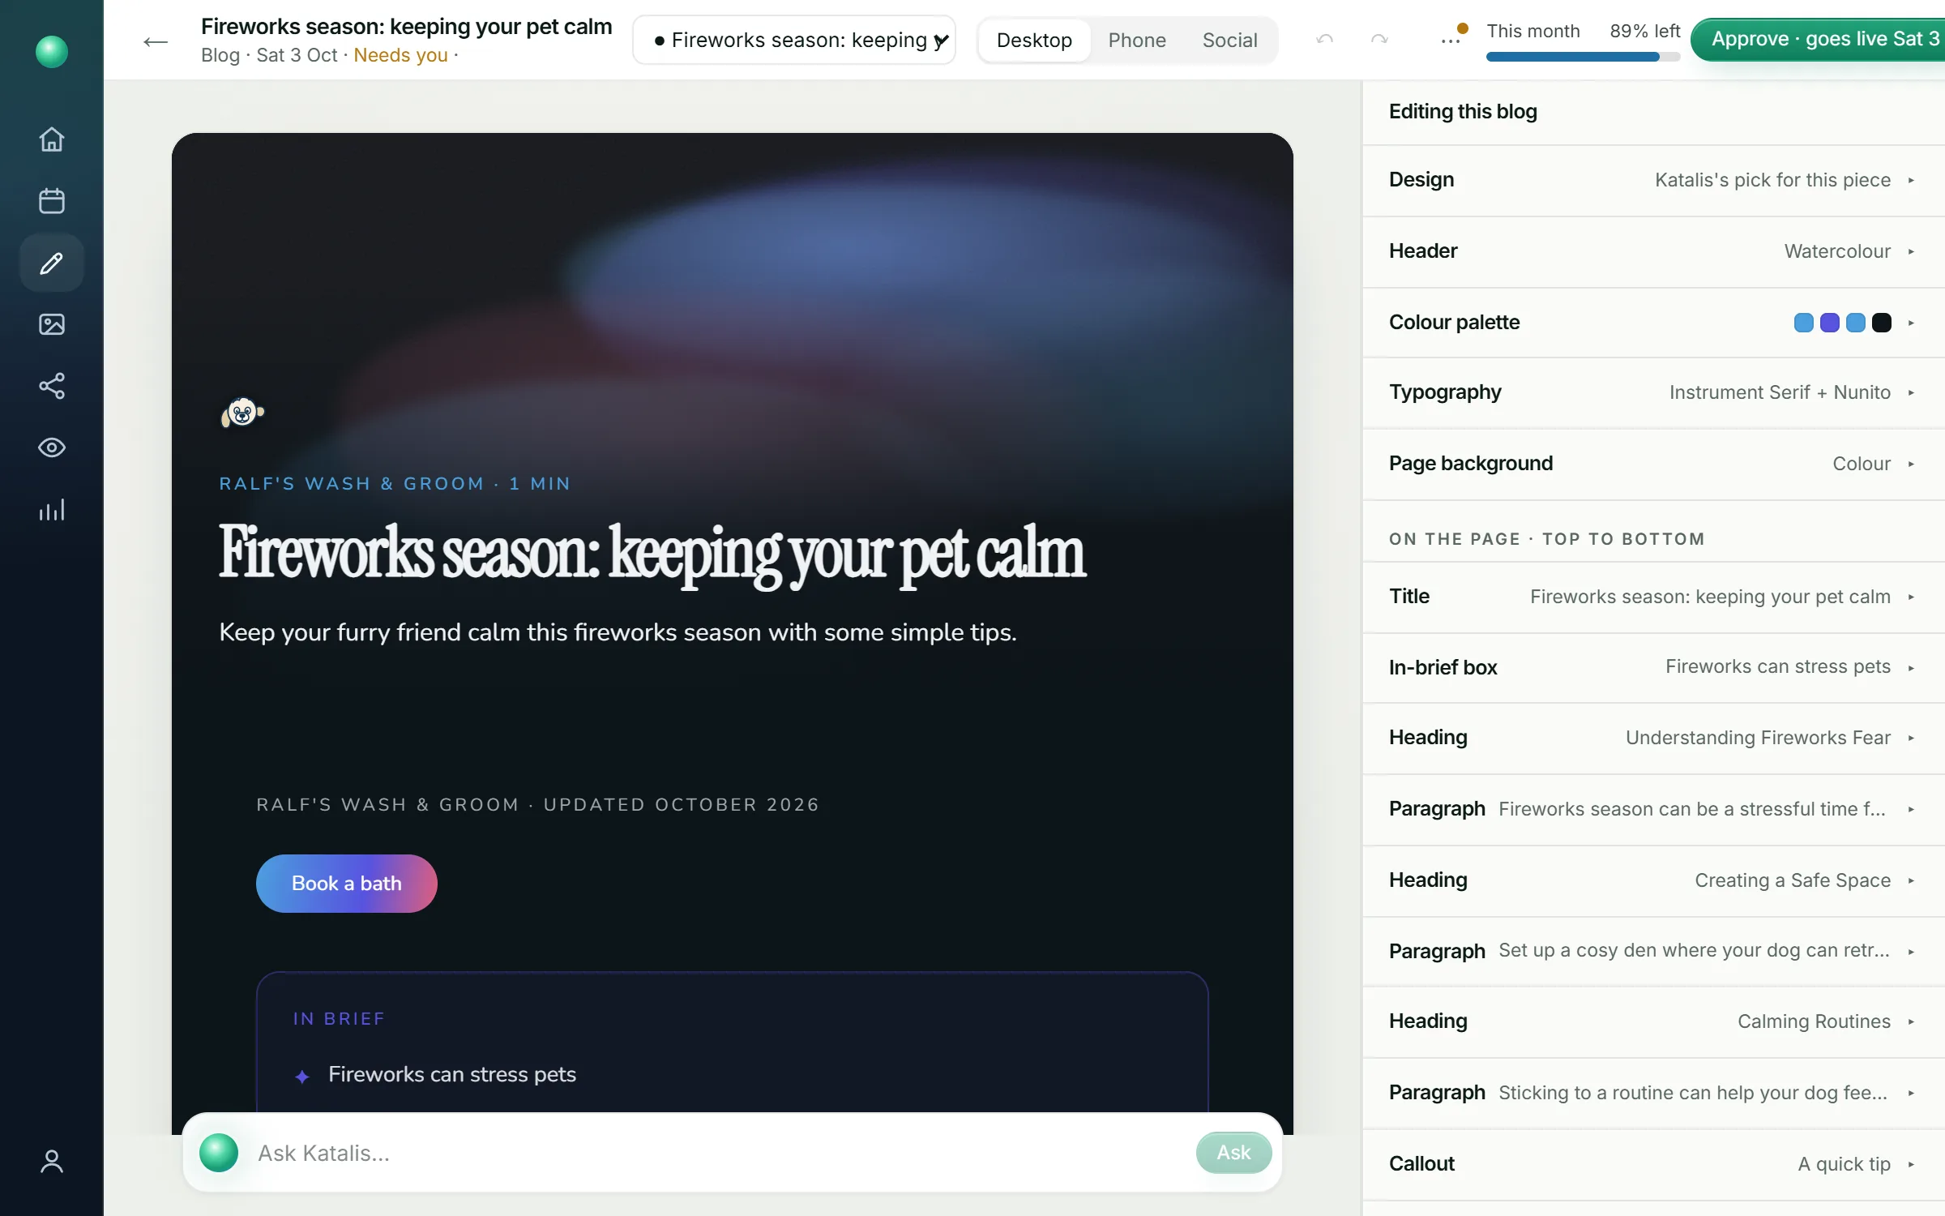Open Paragraph Fireworks season can be stressful

[1653, 809]
